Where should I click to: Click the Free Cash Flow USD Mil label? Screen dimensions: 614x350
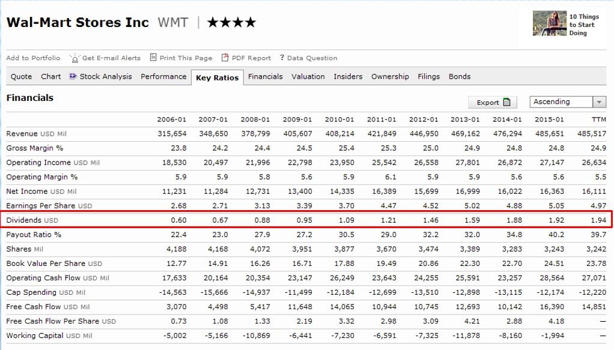48,307
